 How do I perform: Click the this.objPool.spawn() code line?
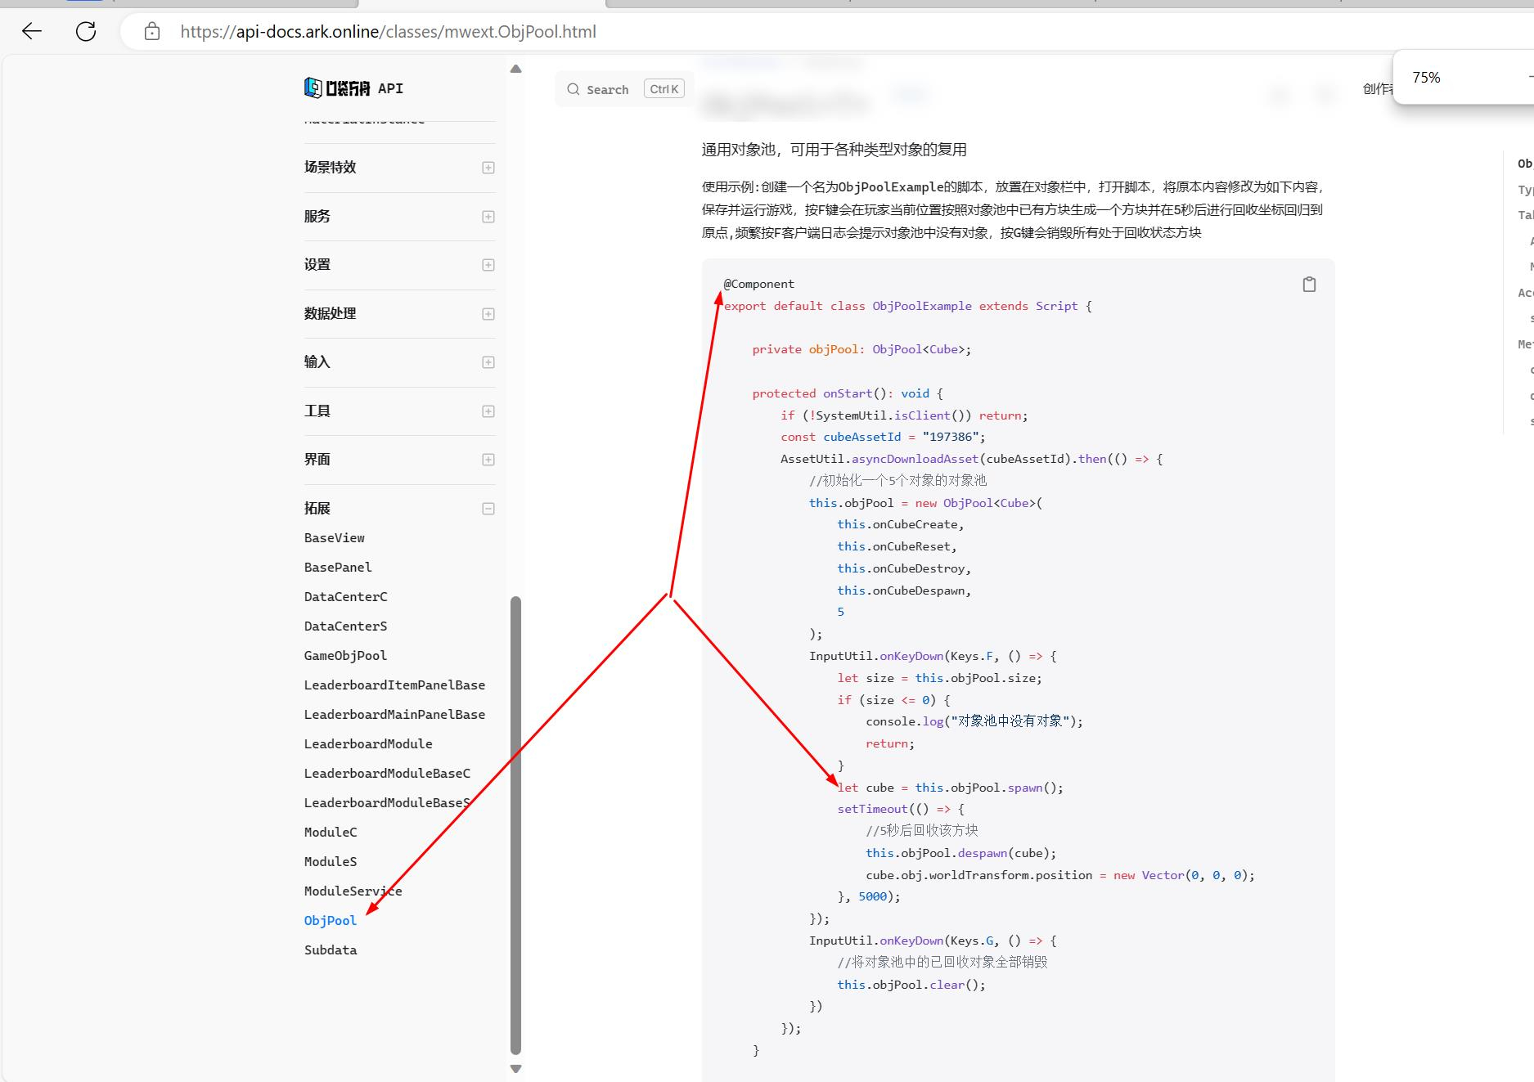tap(950, 788)
